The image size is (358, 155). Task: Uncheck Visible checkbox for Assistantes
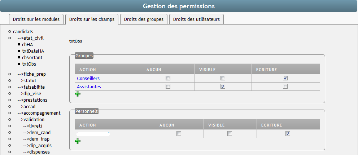[223, 87]
